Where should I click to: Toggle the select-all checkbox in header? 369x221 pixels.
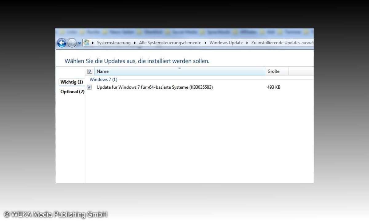[x=90, y=71]
